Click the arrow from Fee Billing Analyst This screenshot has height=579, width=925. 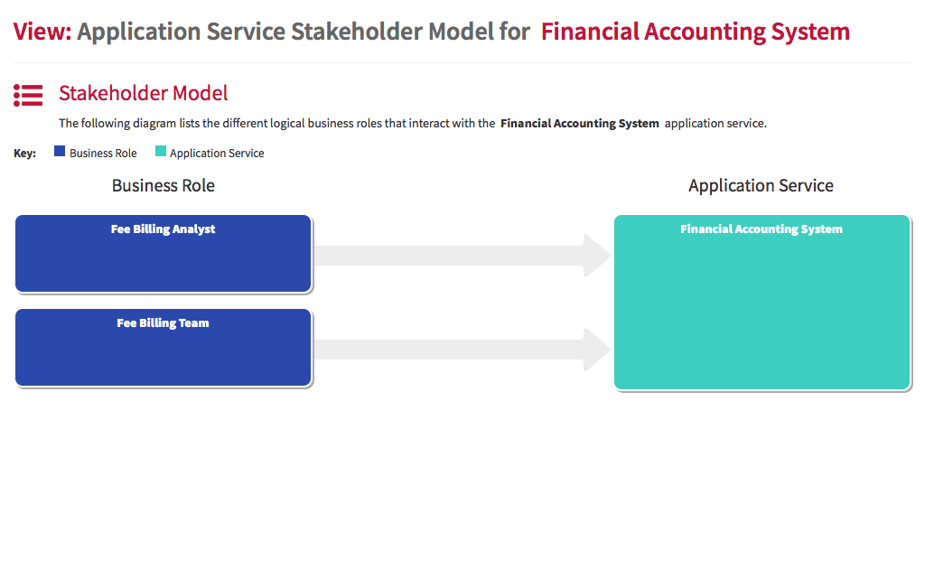[x=462, y=256]
